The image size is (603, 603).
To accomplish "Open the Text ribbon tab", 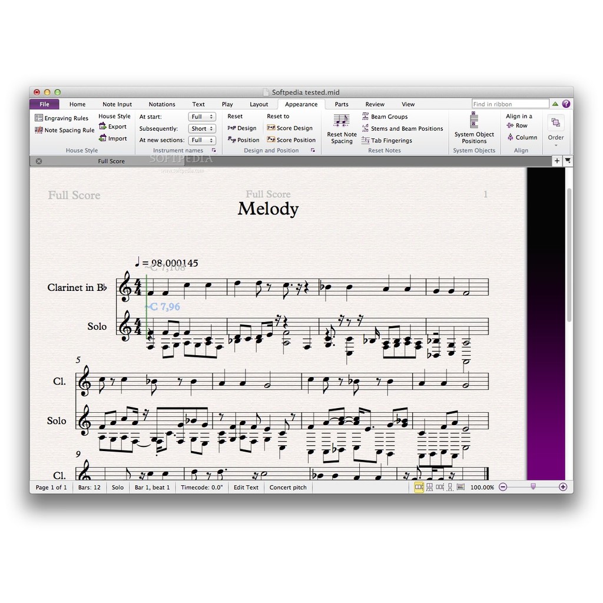I will [198, 104].
